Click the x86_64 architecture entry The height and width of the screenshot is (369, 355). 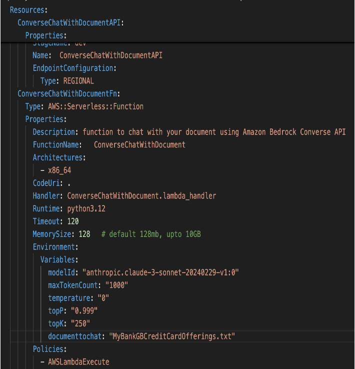[x=59, y=170]
